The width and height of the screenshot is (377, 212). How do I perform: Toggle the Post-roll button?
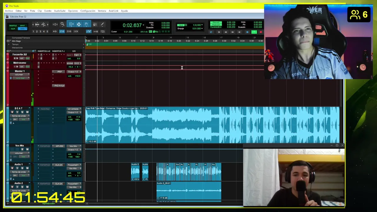point(216,25)
